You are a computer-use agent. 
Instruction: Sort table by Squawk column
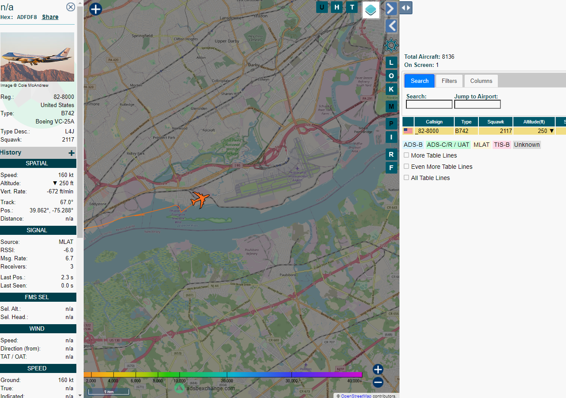(495, 122)
